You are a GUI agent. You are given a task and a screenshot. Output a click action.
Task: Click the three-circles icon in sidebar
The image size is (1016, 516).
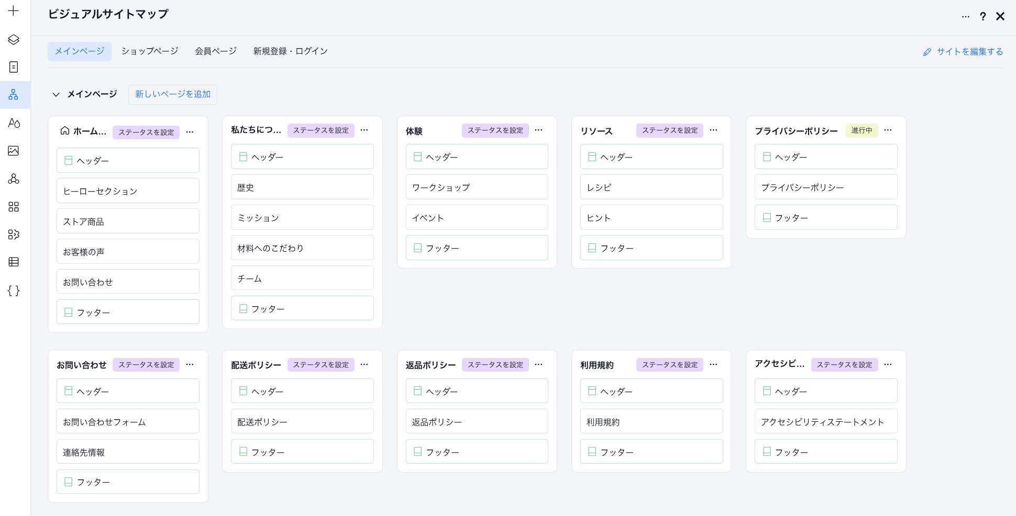pyautogui.click(x=14, y=179)
